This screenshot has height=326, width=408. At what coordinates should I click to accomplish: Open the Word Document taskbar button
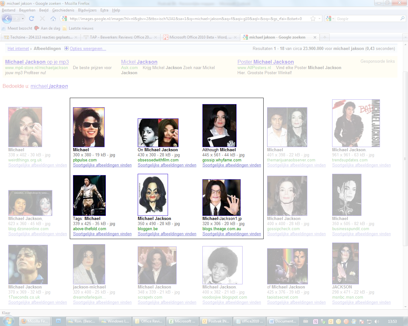(x=283, y=321)
